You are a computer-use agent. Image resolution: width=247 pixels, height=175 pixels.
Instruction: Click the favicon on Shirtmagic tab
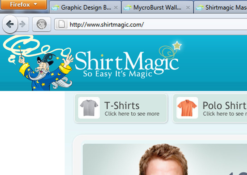point(200,8)
